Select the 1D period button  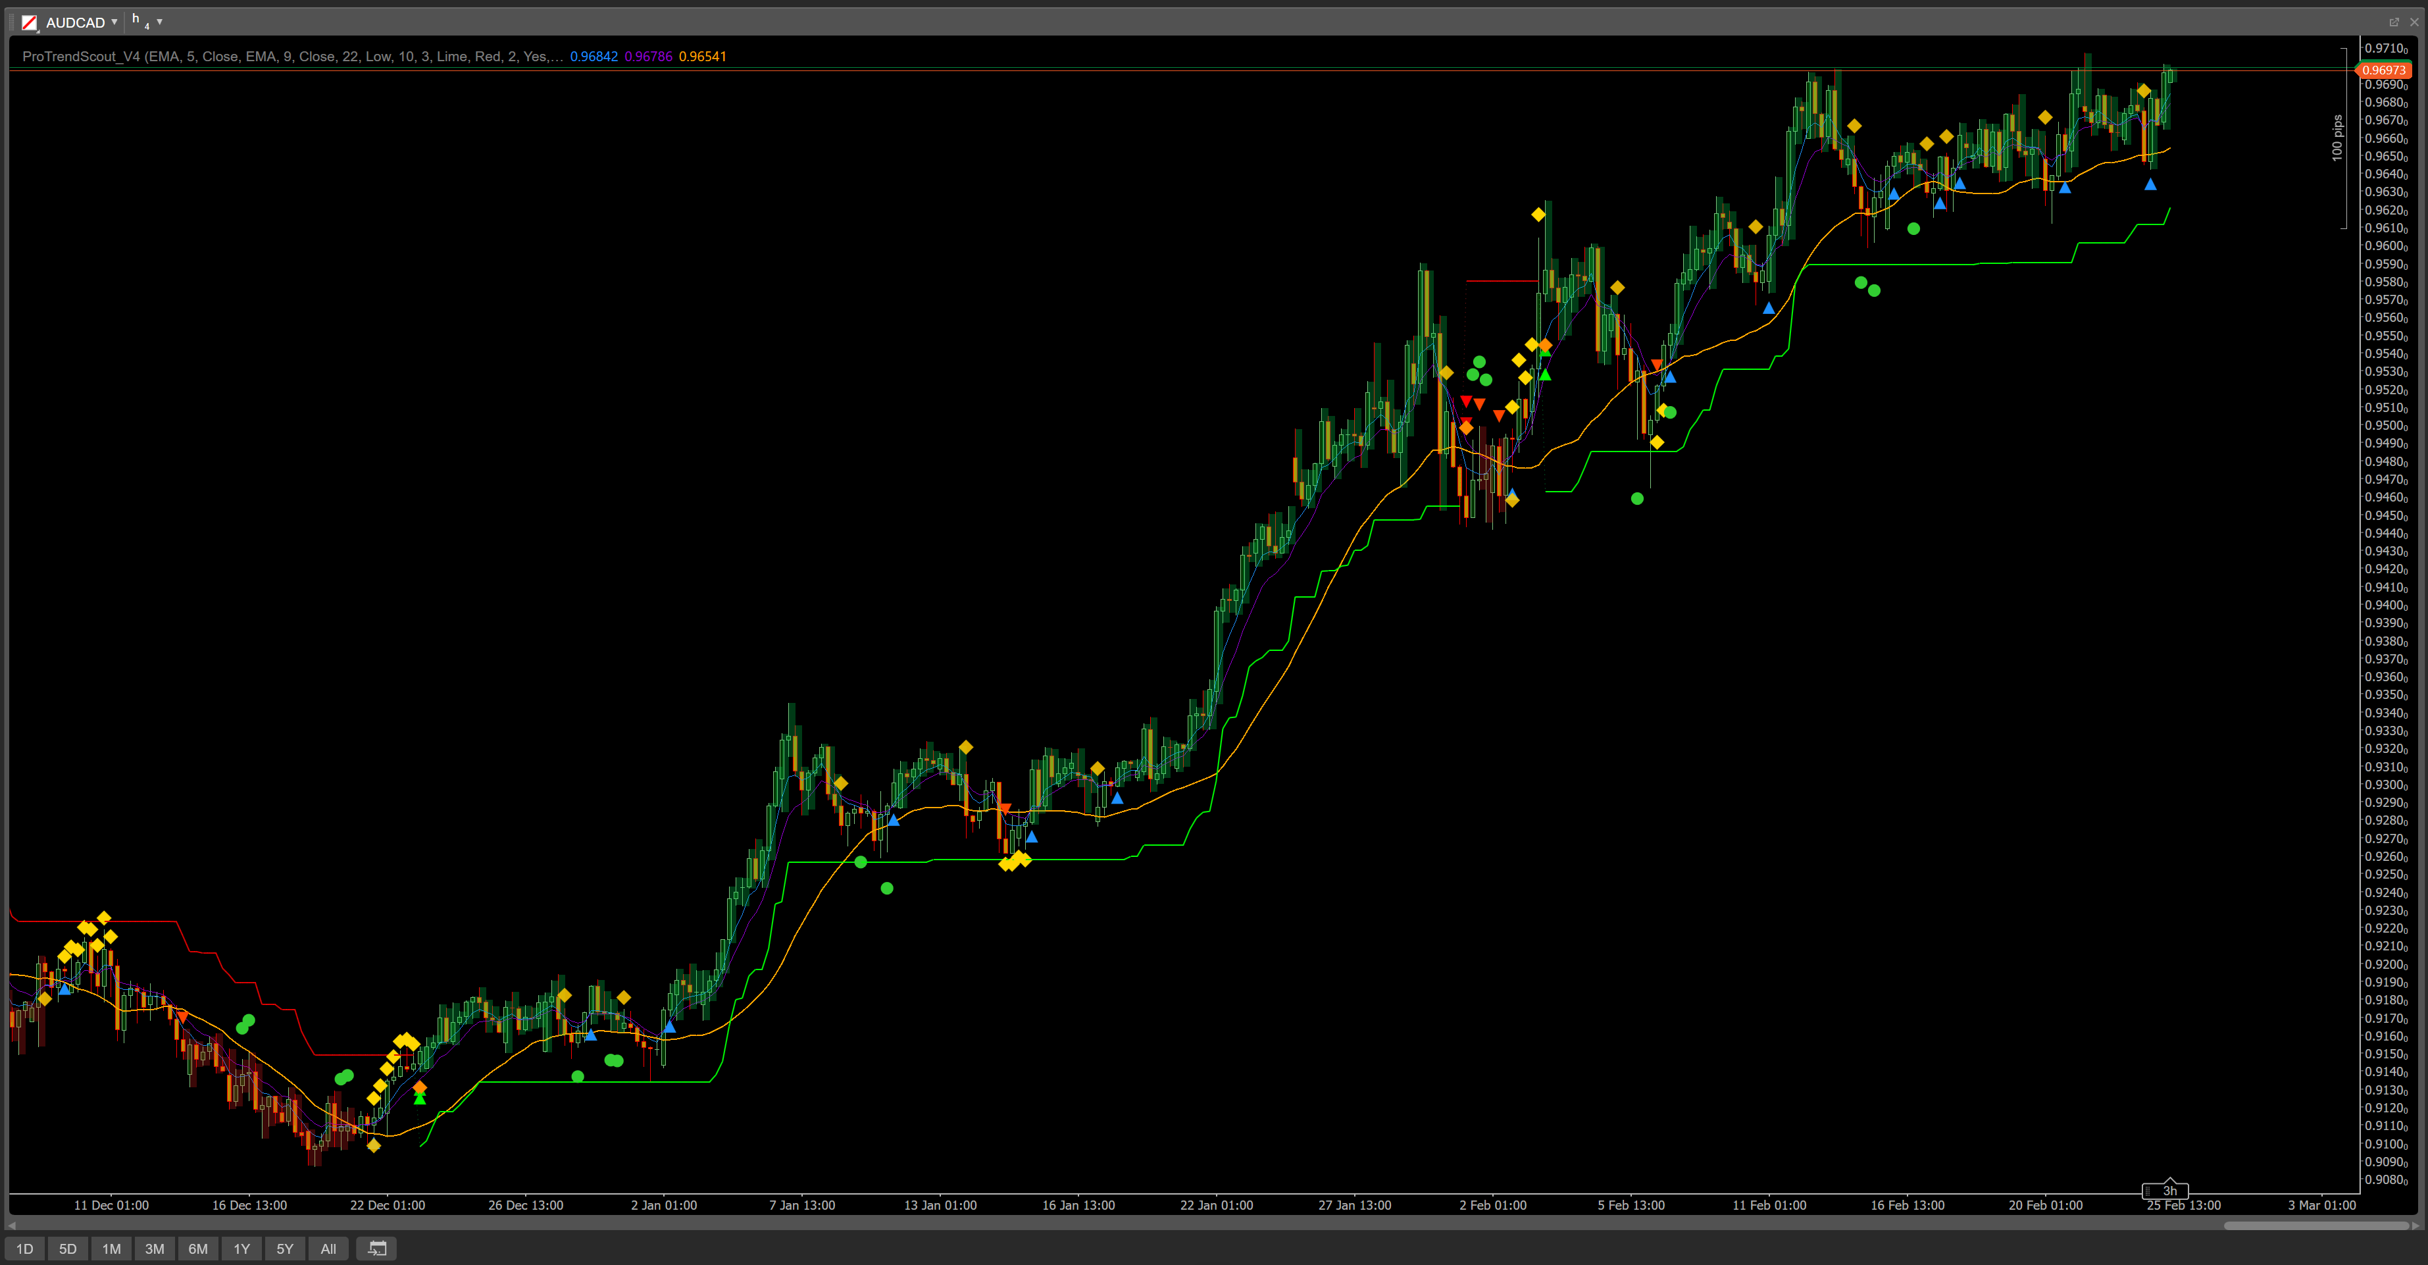pyautogui.click(x=24, y=1248)
